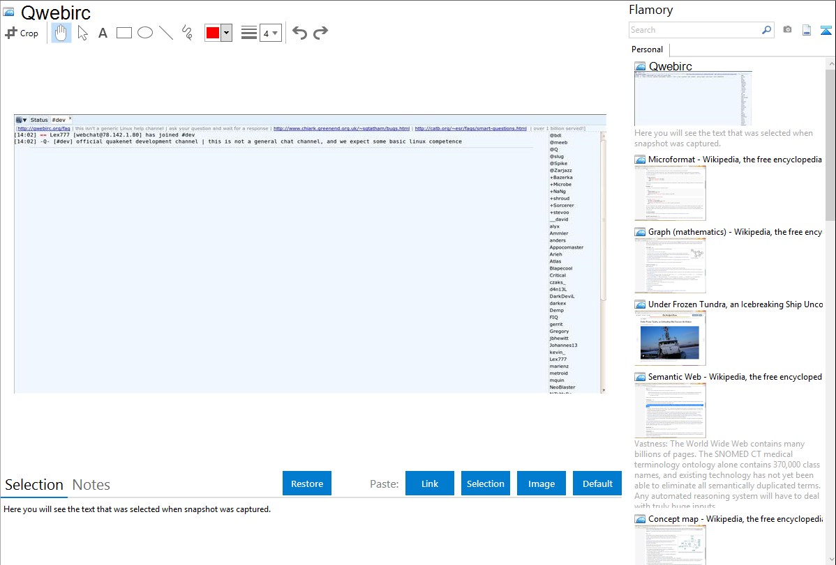
Task: Close the #dev tab via its x
Action: 70,118
